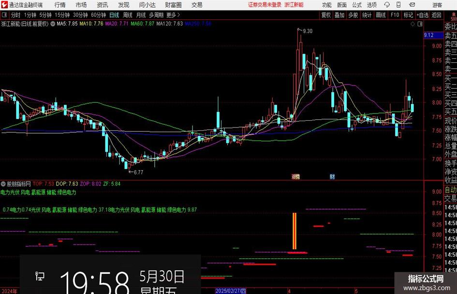Viewport: 457px width, 294px height.
Task: Switch to 月线 monthly tab
Action: (x=141, y=15)
